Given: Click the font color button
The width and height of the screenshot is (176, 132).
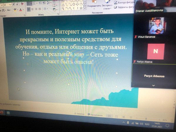Looking at the screenshot, I should click(21, 10).
